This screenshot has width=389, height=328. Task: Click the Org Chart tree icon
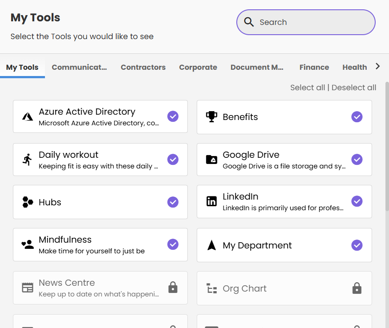(211, 288)
